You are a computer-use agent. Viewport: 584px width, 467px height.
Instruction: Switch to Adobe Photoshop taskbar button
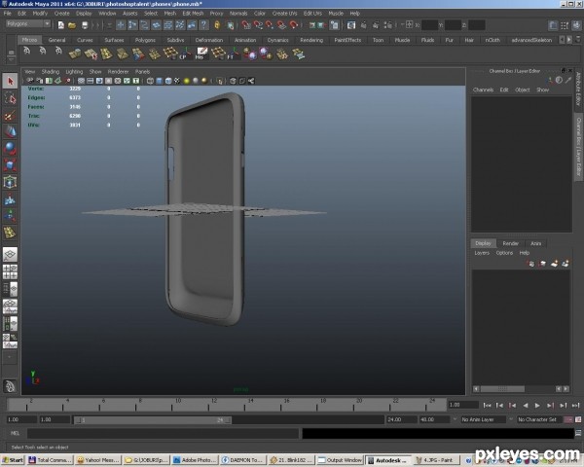(194, 460)
